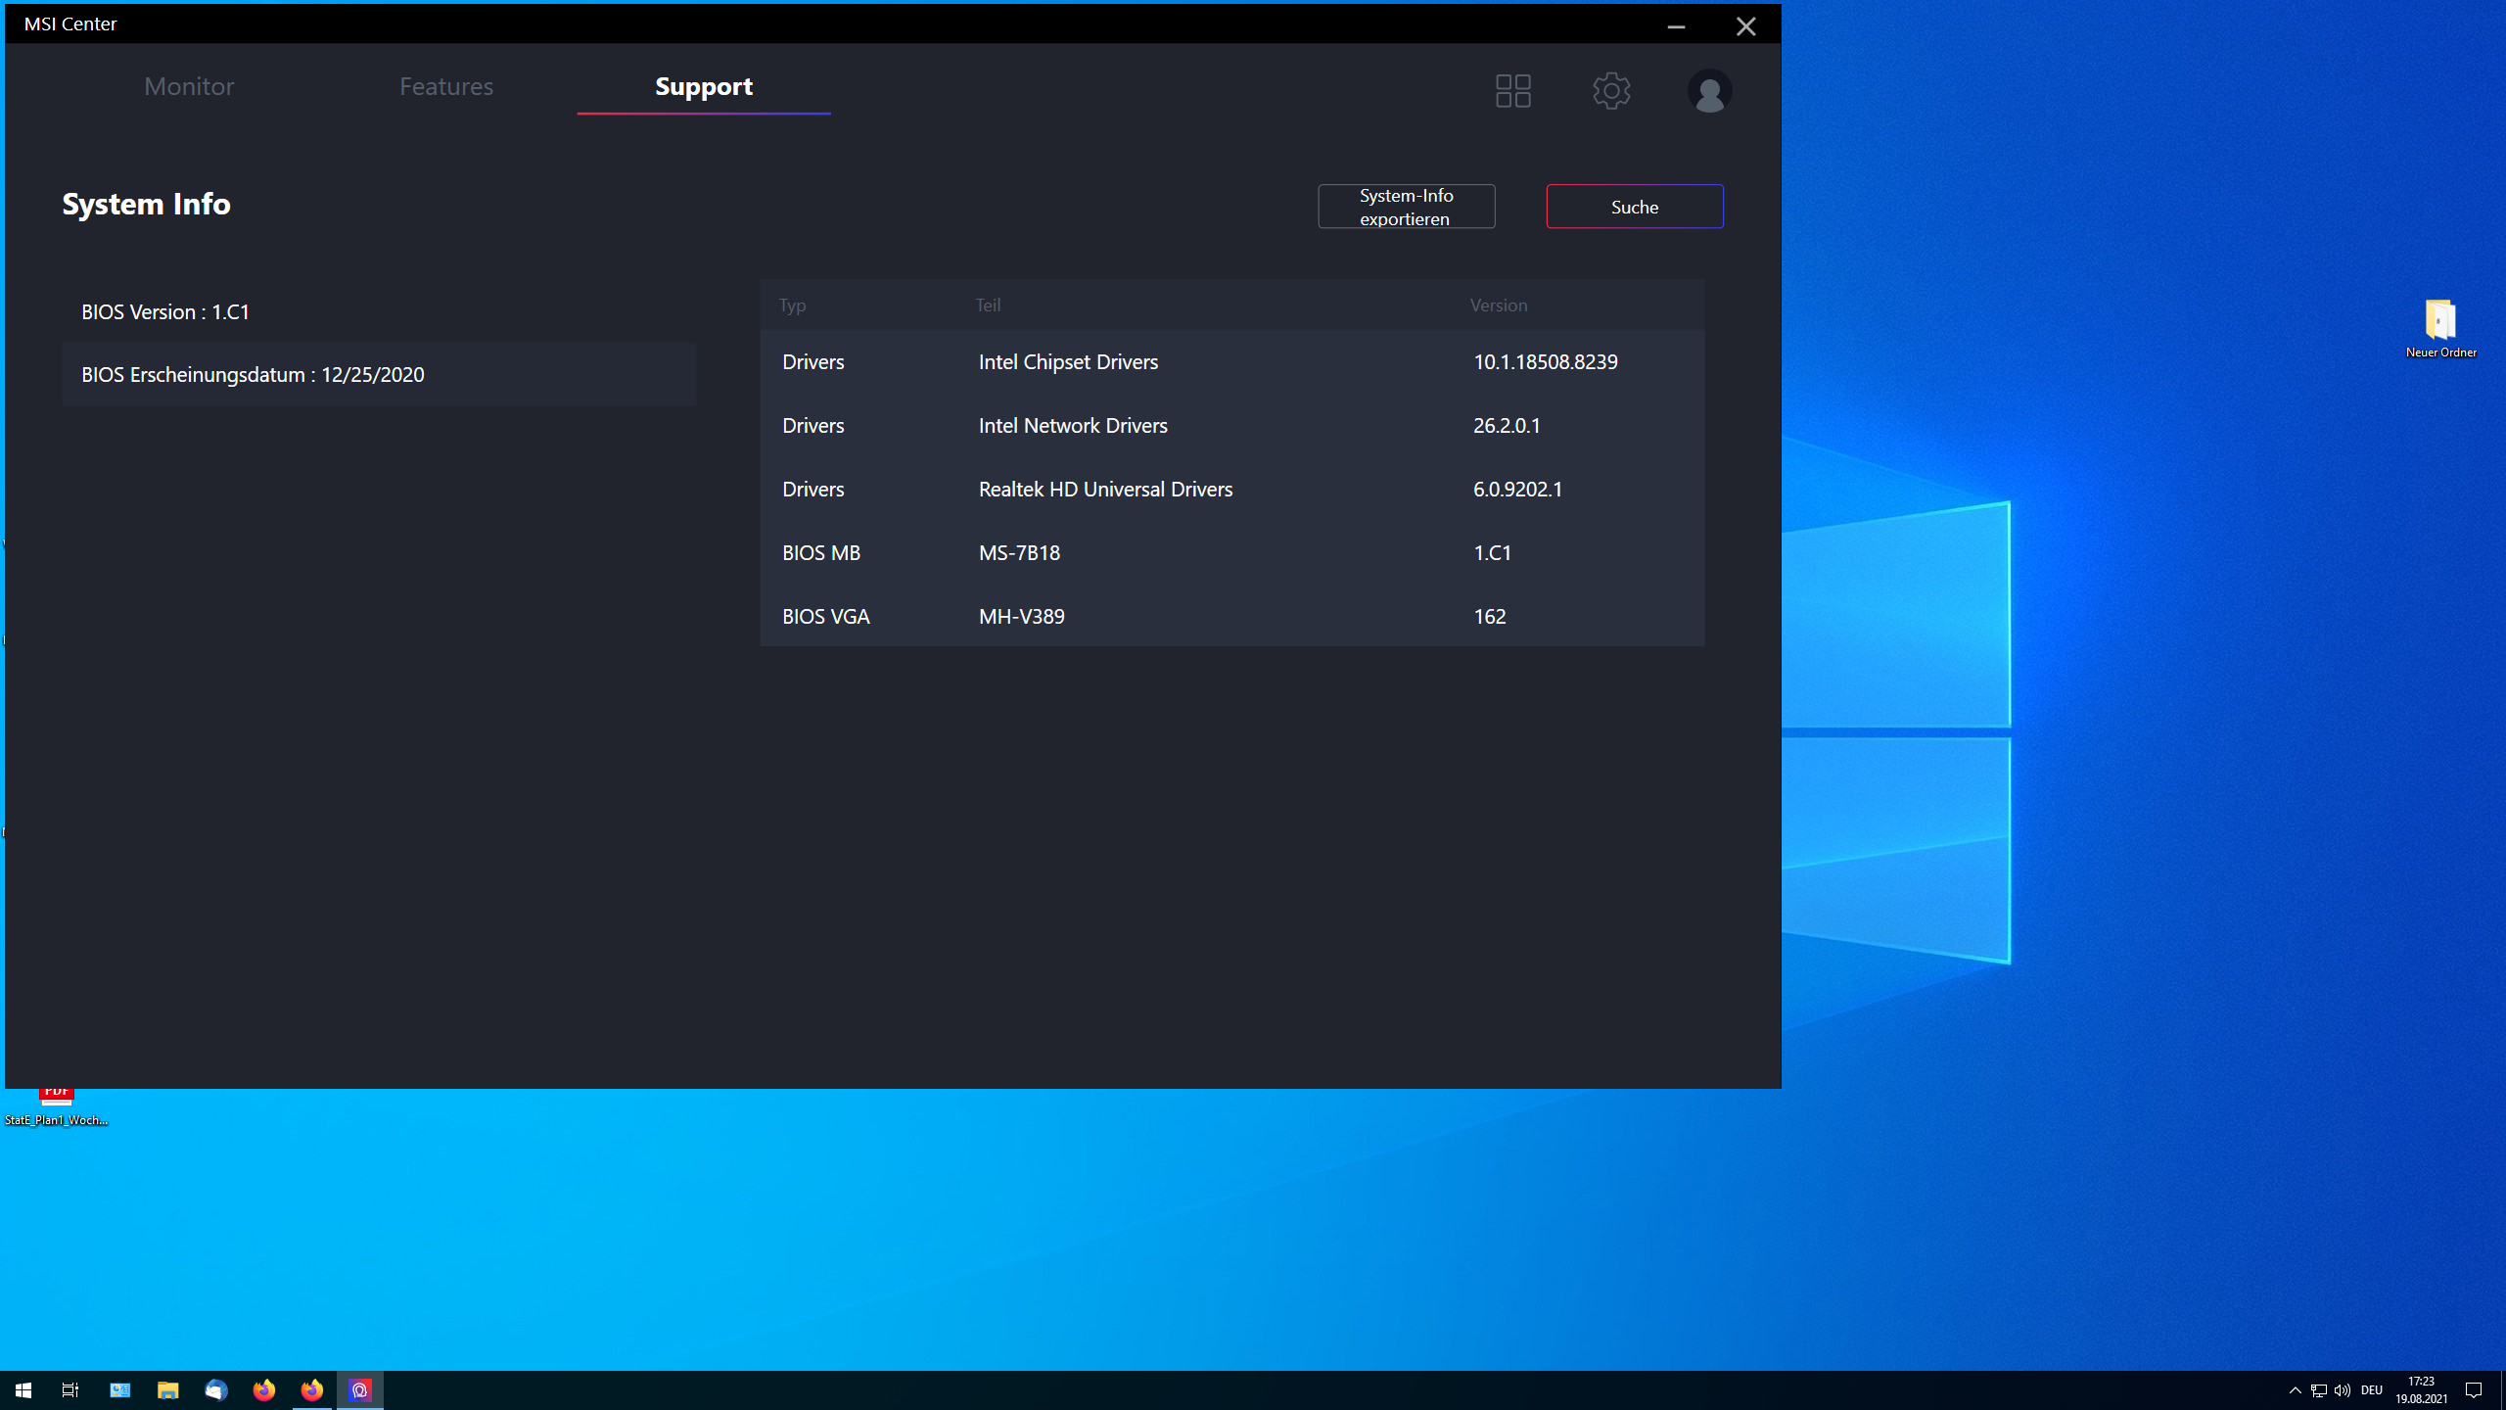
Task: Open Task View in the taskbar
Action: point(70,1390)
